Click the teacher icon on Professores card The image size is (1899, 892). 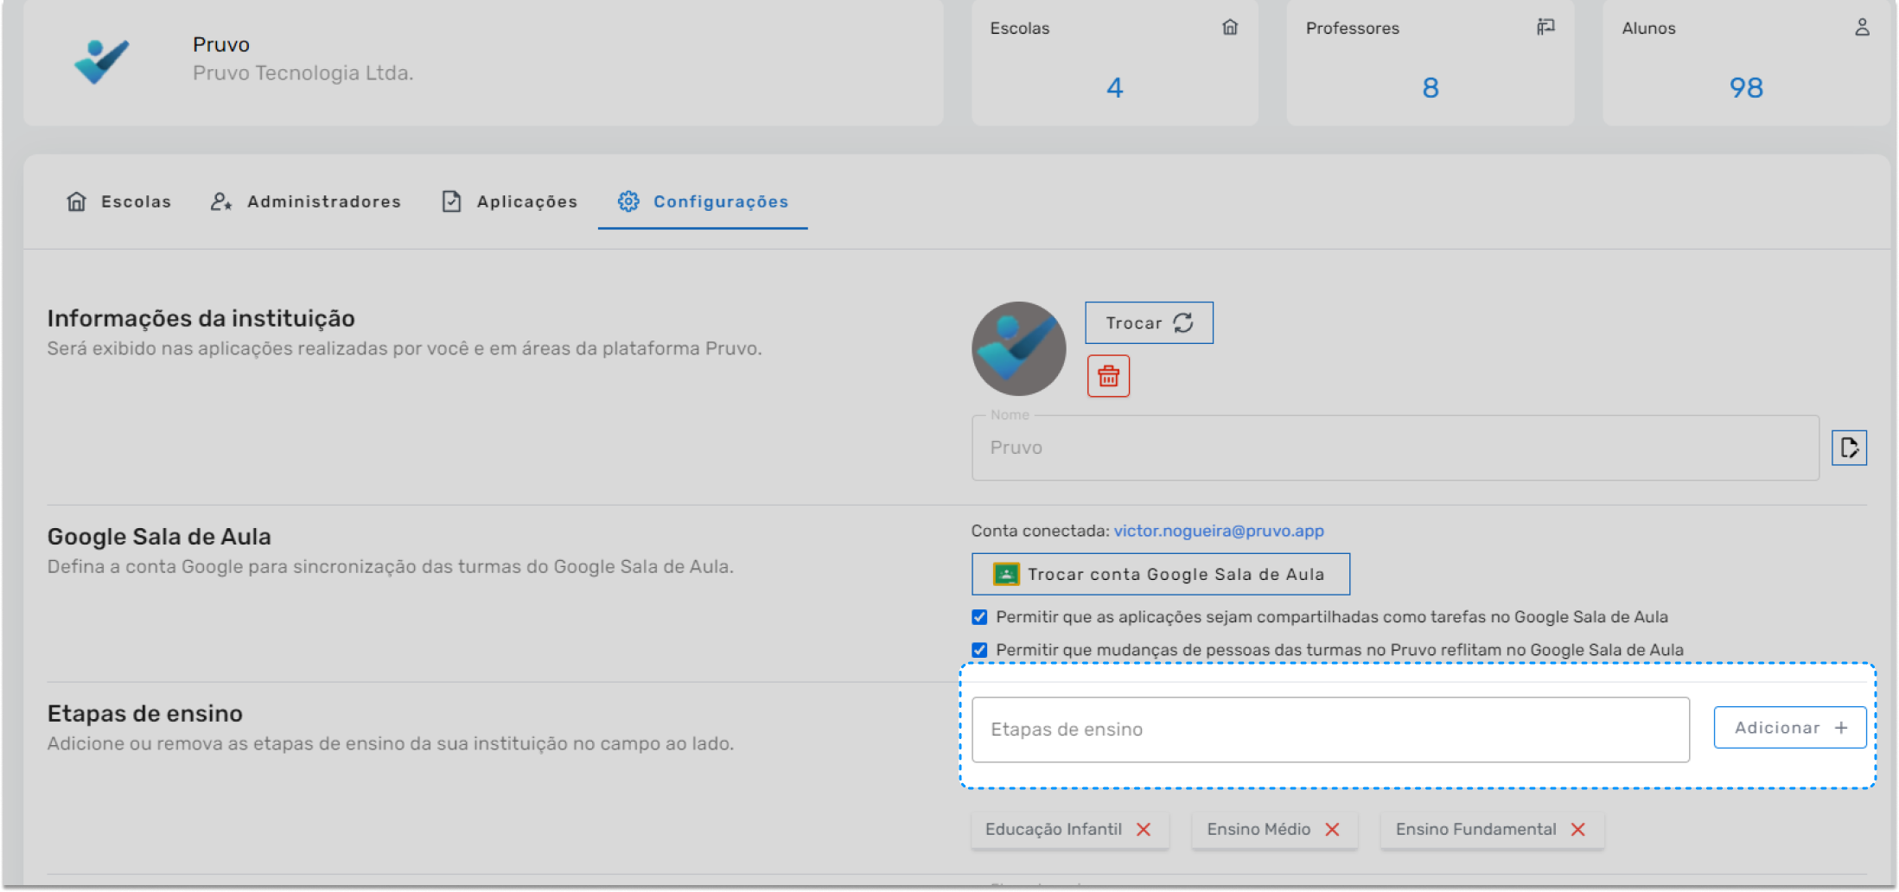[1545, 28]
